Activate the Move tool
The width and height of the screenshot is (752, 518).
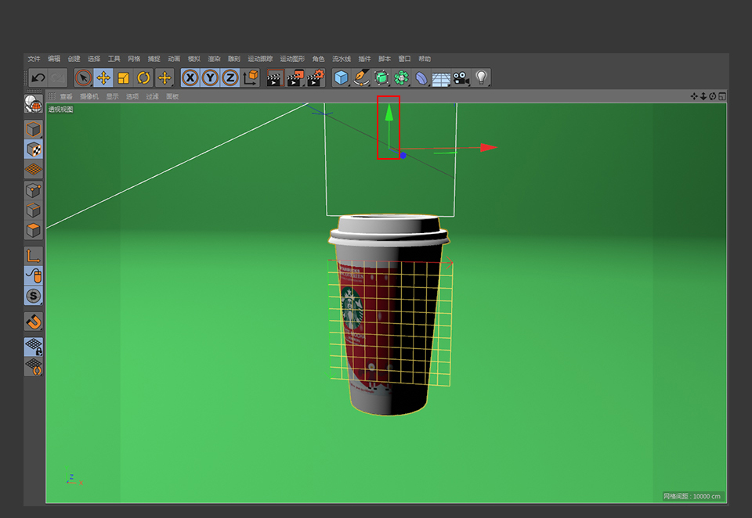103,77
